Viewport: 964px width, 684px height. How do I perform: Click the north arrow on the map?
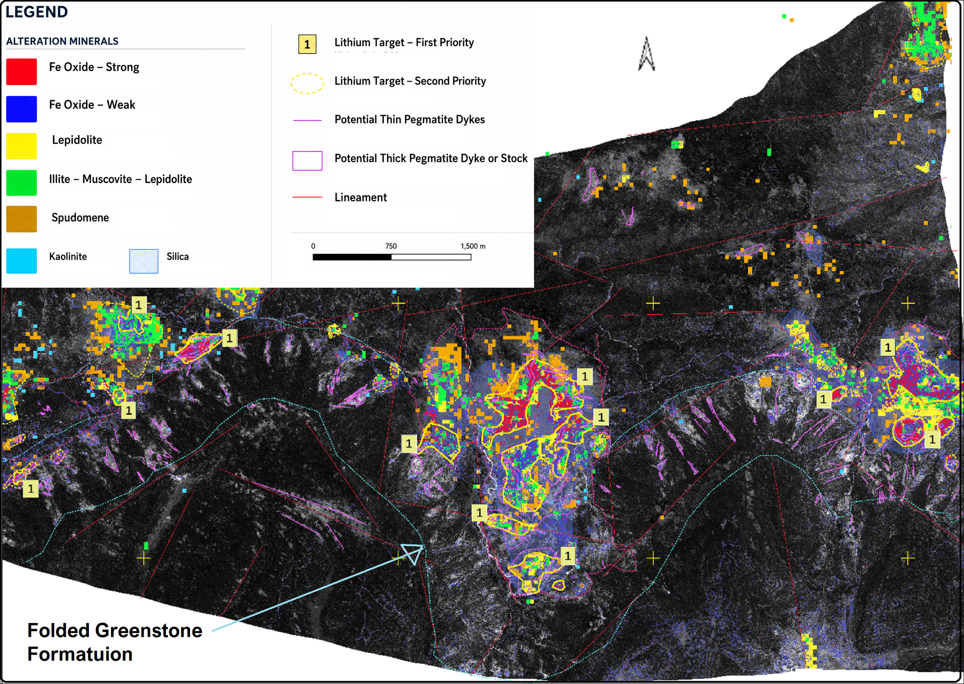[647, 54]
